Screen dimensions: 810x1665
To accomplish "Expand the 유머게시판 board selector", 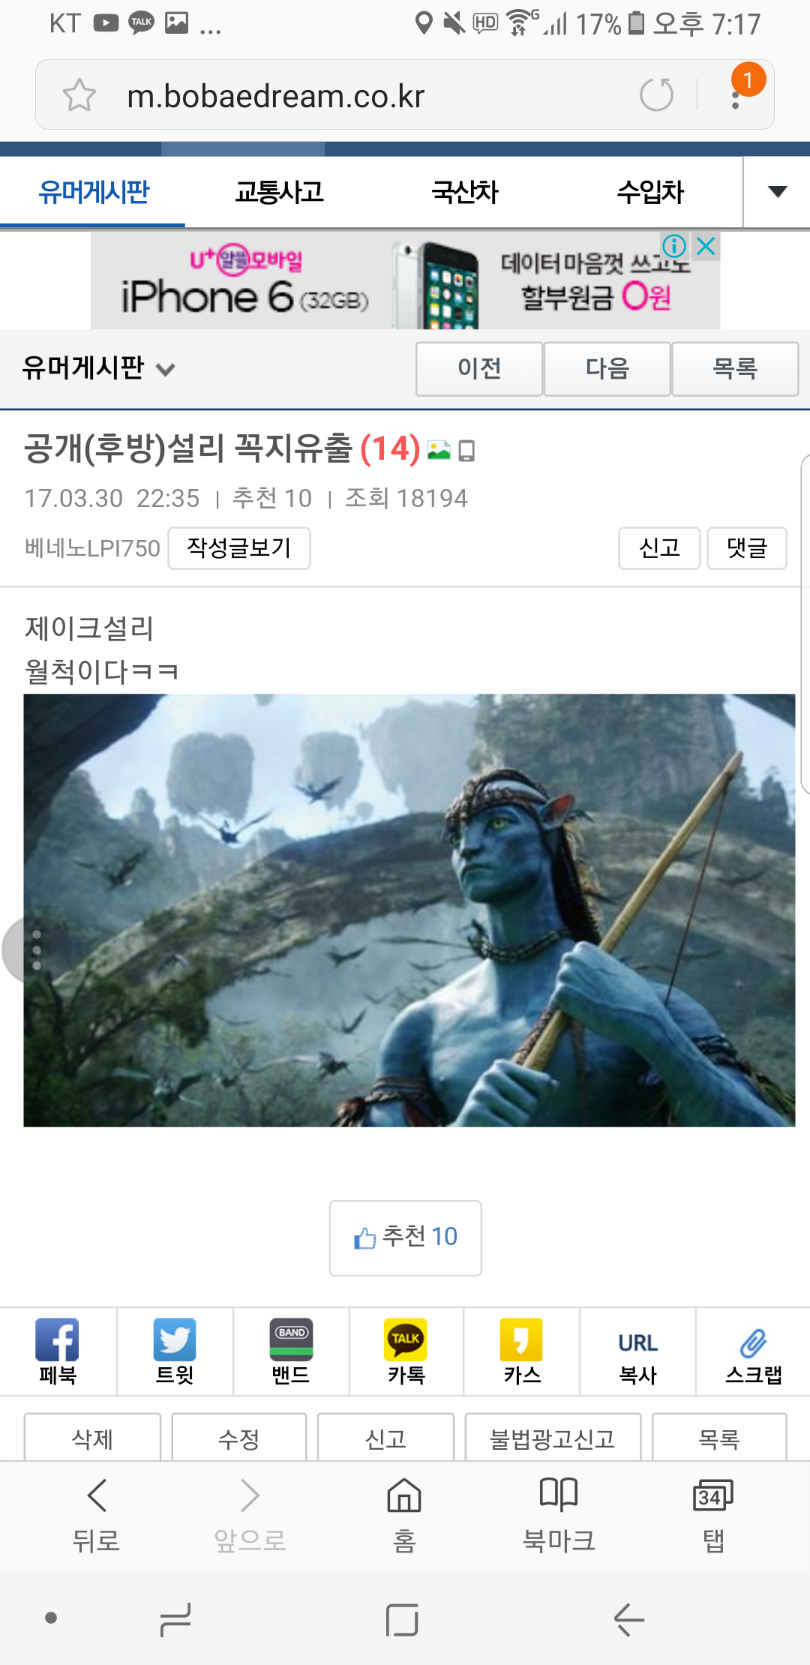I will tap(97, 368).
